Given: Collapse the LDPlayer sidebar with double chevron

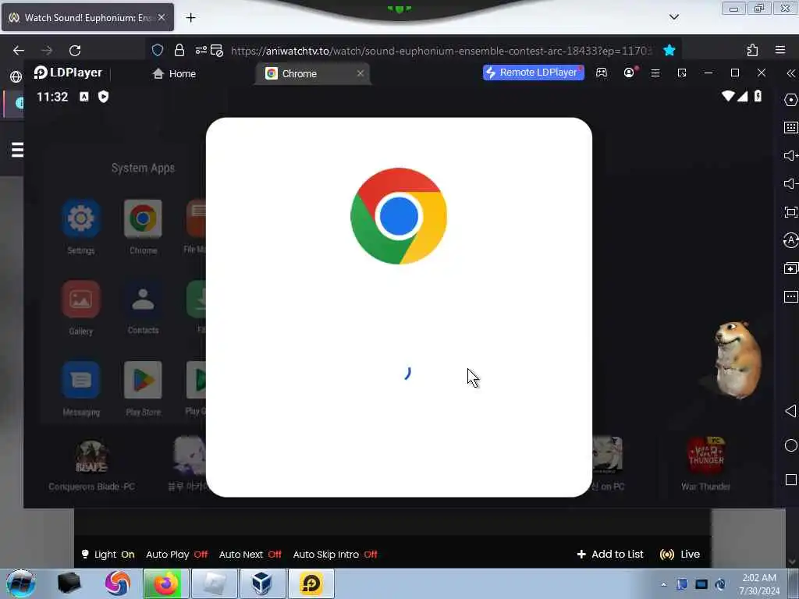Looking at the screenshot, I should [x=790, y=73].
